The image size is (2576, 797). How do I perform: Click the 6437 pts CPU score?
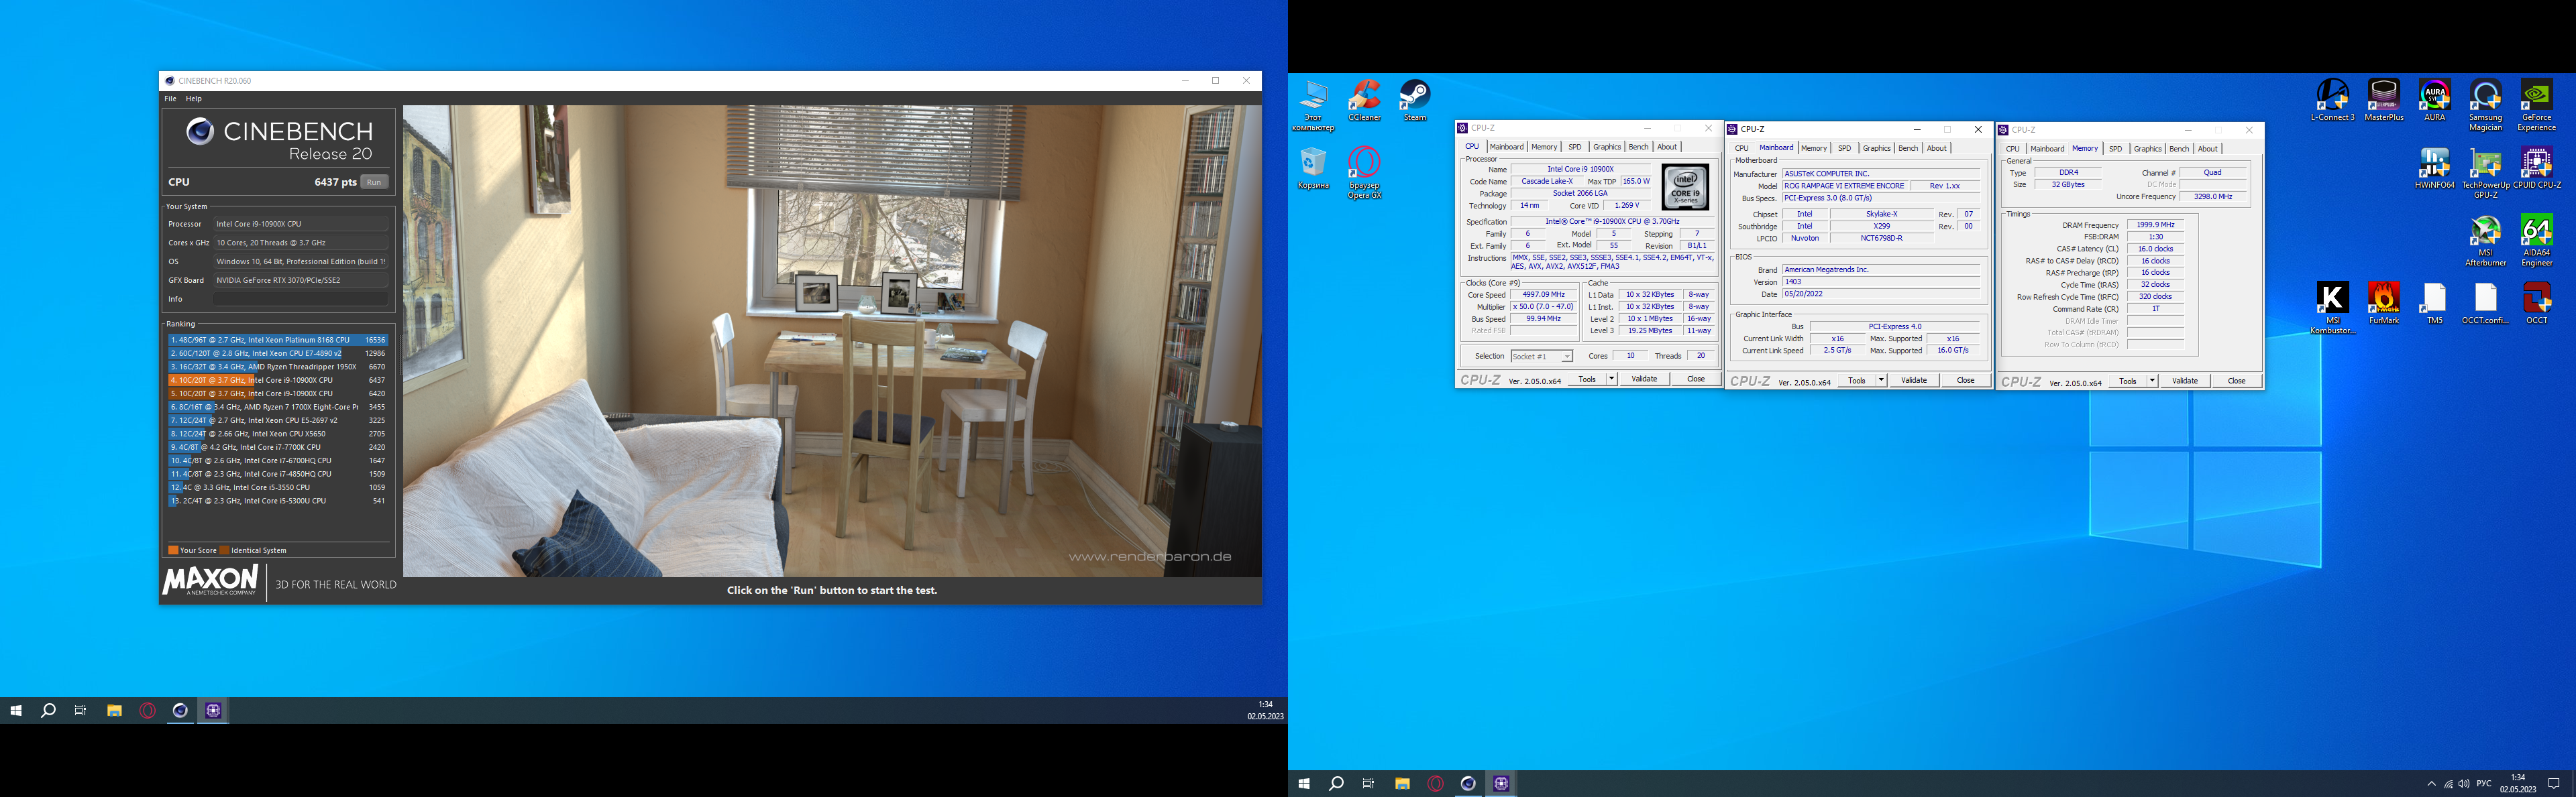335,183
